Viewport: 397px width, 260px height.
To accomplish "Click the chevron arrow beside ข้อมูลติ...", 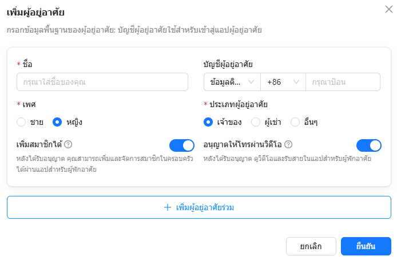I will (x=251, y=82).
